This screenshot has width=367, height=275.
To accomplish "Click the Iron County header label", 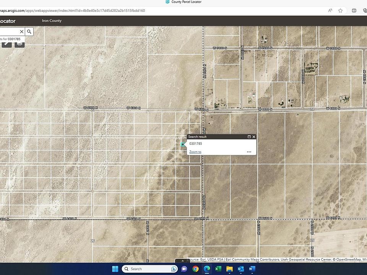I will (52, 21).
